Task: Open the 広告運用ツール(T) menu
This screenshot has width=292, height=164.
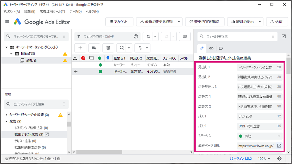Action: pyautogui.click(x=52, y=12)
